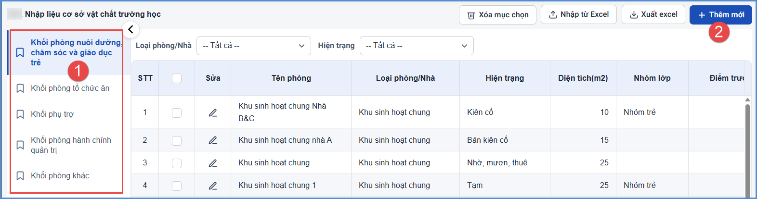The height and width of the screenshot is (199, 757).
Task: Click the STT column header
Action: [145, 78]
